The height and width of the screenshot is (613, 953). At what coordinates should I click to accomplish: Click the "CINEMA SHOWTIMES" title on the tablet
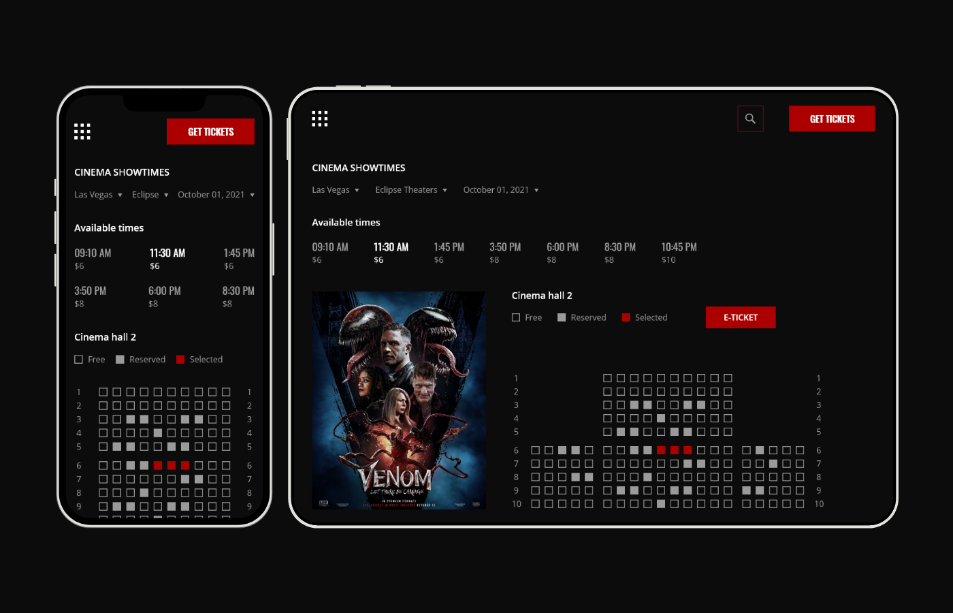pyautogui.click(x=359, y=168)
